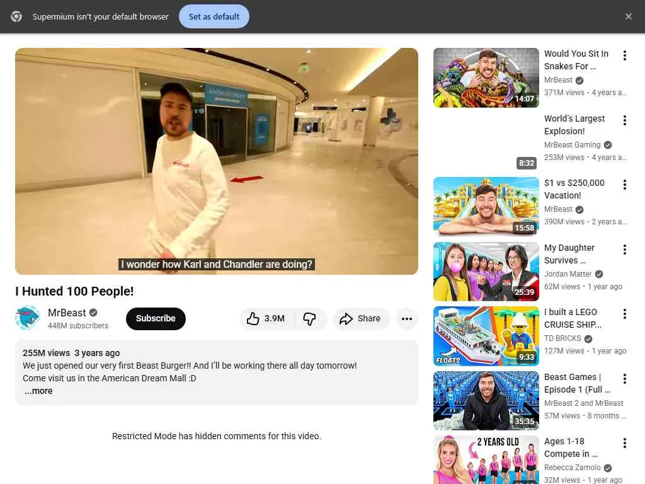Visit TD BRICKS channel

coord(562,338)
